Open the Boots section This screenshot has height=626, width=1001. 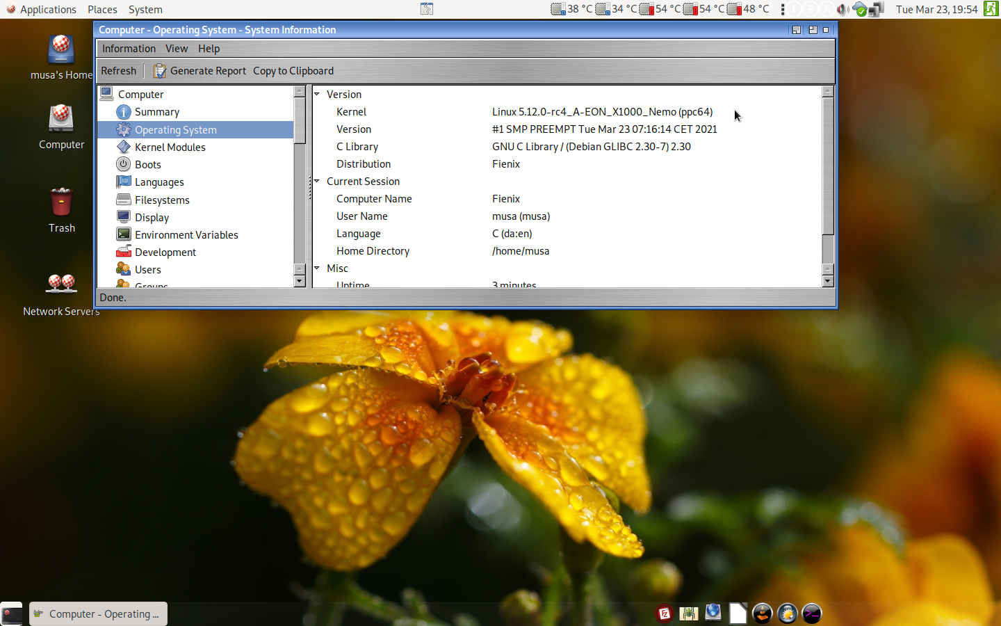coord(147,165)
